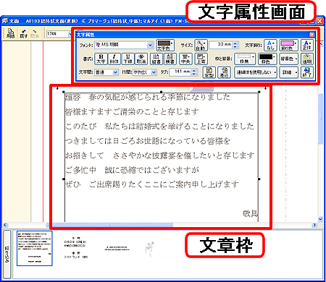Open the 連続線を使用しない dropdown
326x282 pixels.
[256, 72]
